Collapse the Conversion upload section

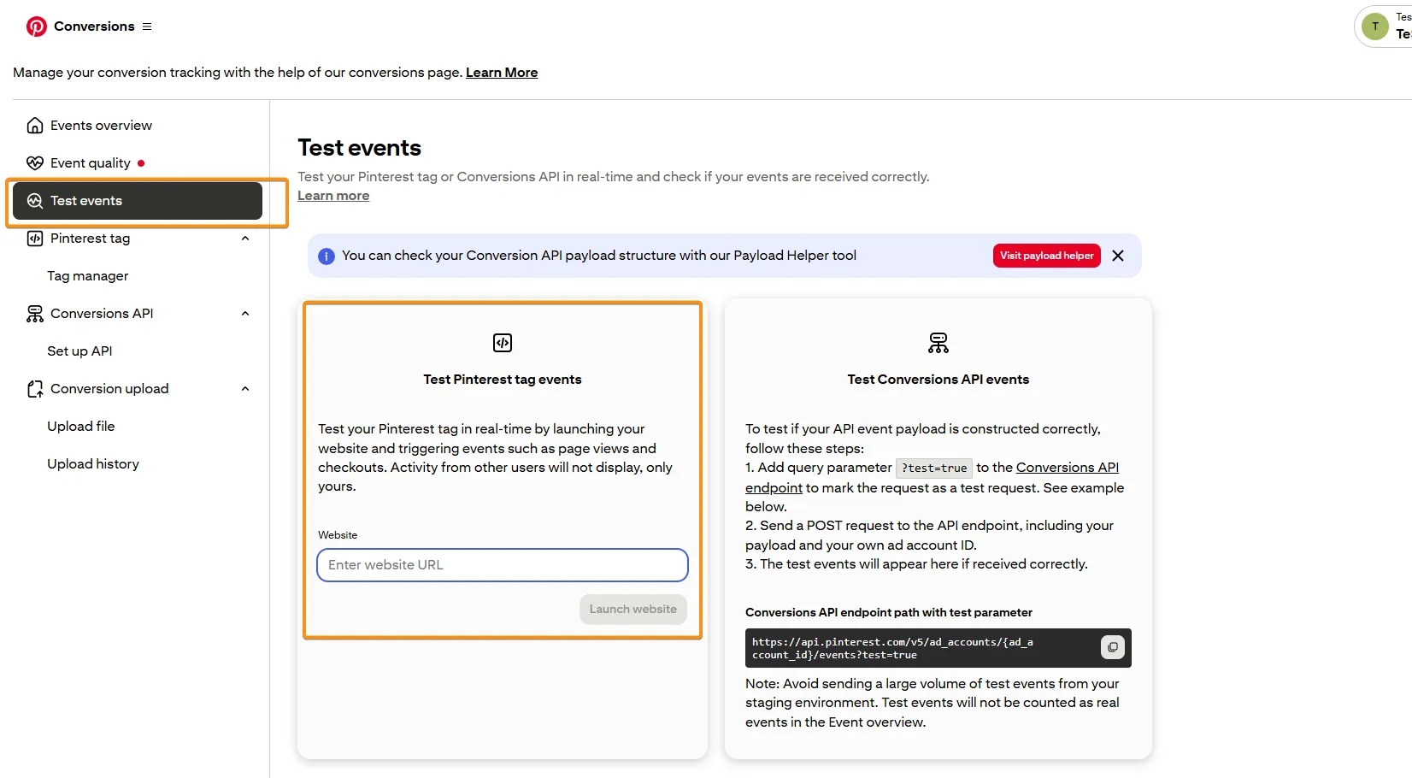tap(245, 389)
